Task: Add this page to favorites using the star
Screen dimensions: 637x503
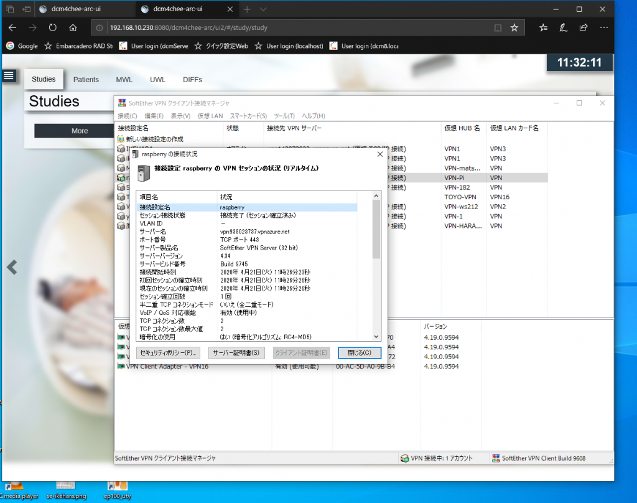Action: (514, 27)
